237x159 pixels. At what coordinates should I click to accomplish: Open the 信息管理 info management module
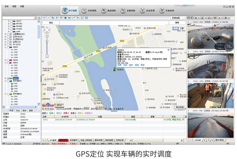(x=147, y=11)
